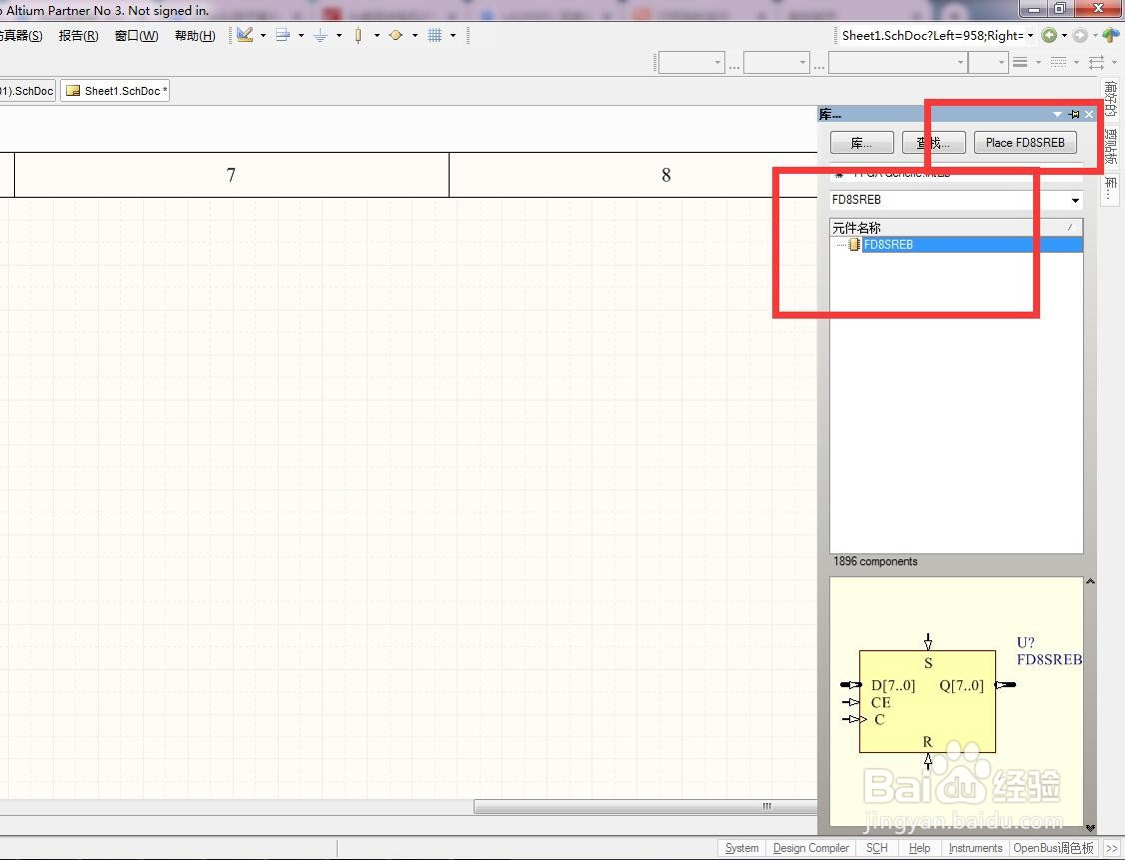Click the 查找... search button
The height and width of the screenshot is (860, 1125).
[x=933, y=143]
